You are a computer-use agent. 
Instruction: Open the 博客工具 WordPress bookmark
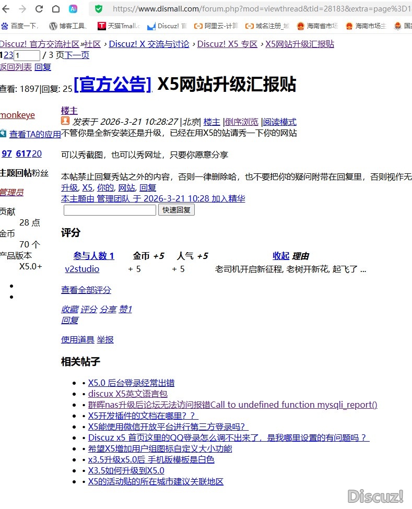[68, 26]
